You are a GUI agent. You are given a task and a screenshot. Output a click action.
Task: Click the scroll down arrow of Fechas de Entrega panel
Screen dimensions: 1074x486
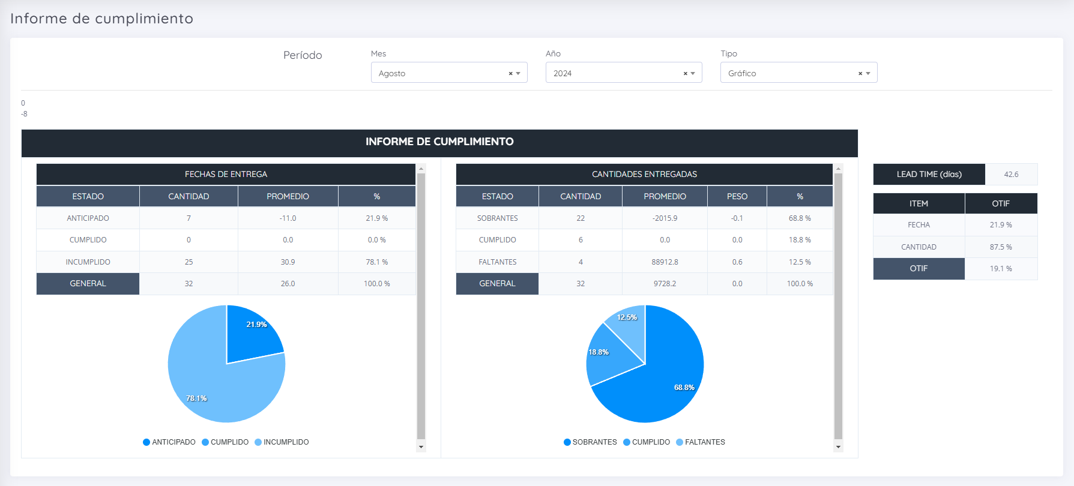click(421, 447)
